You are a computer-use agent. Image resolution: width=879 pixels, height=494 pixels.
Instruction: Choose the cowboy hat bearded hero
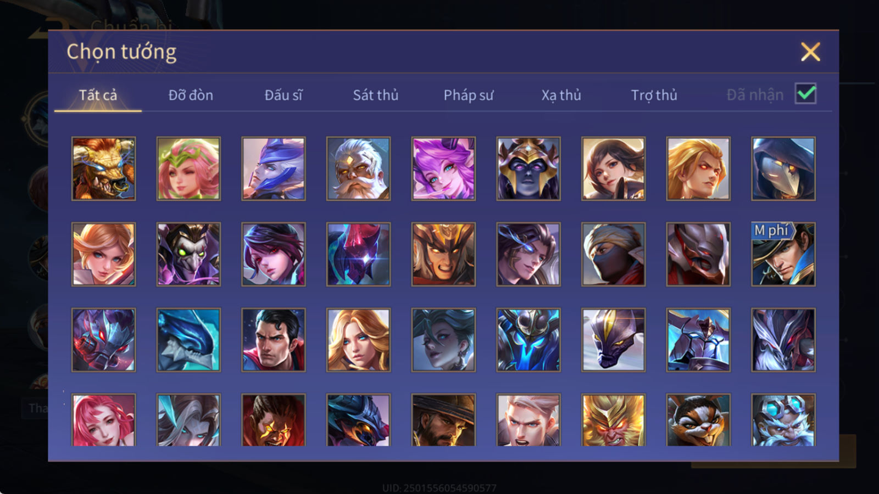(443, 420)
